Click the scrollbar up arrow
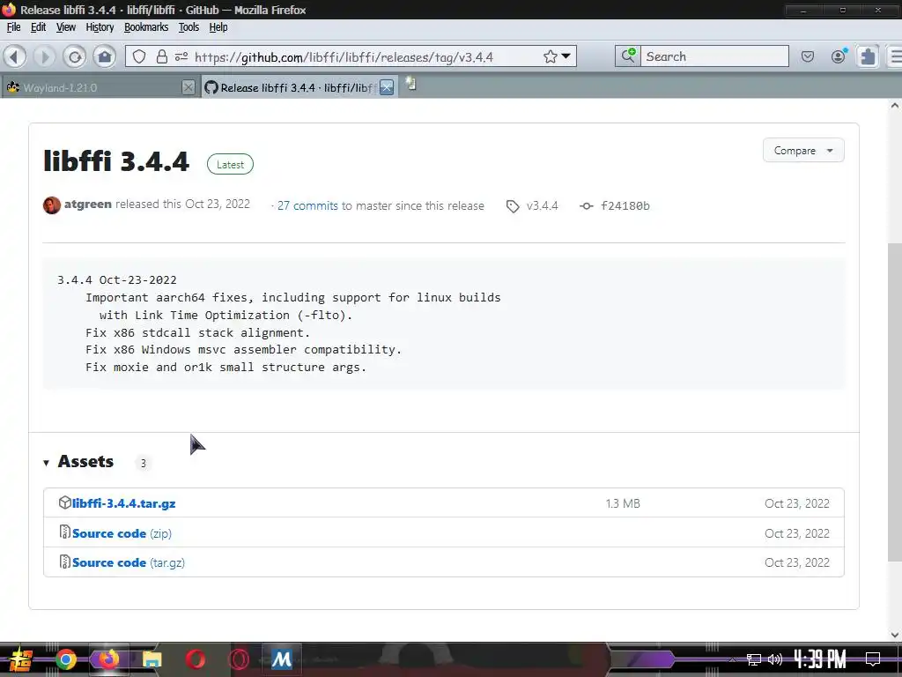Screen dimensions: 902x677 point(895,106)
